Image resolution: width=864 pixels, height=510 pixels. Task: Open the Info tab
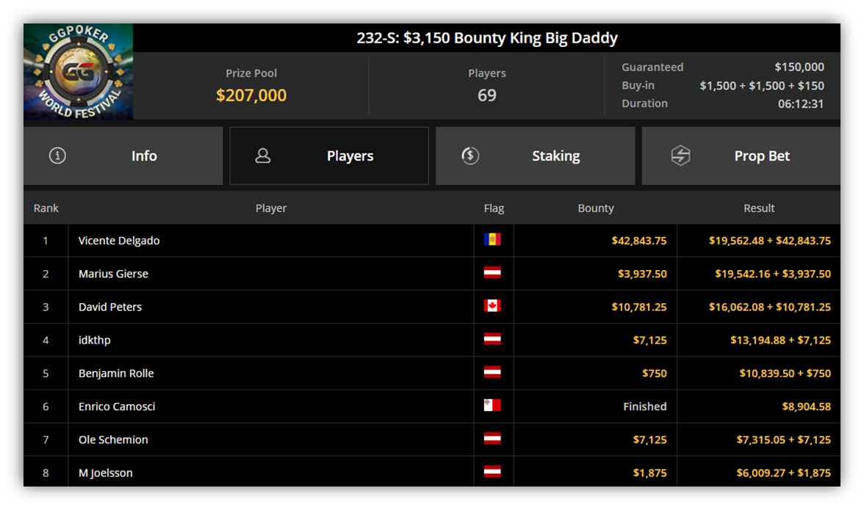123,156
